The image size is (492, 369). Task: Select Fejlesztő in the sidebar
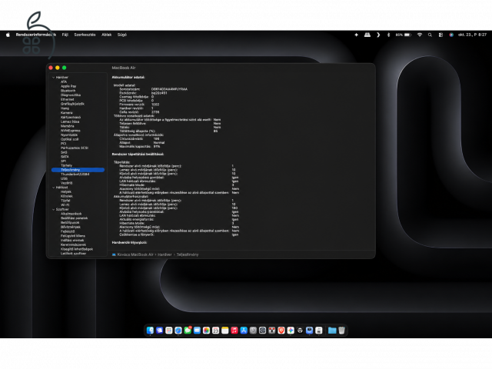[x=68, y=231]
